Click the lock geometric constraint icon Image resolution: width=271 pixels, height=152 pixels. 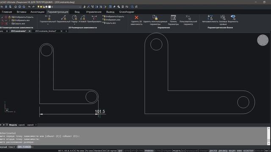[9, 17]
